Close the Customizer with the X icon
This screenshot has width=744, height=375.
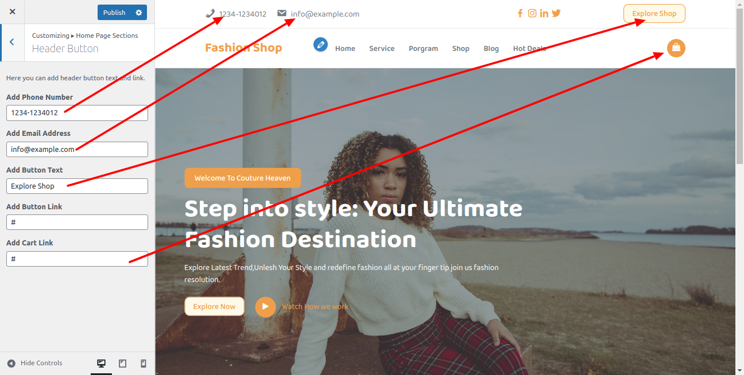[x=12, y=12]
